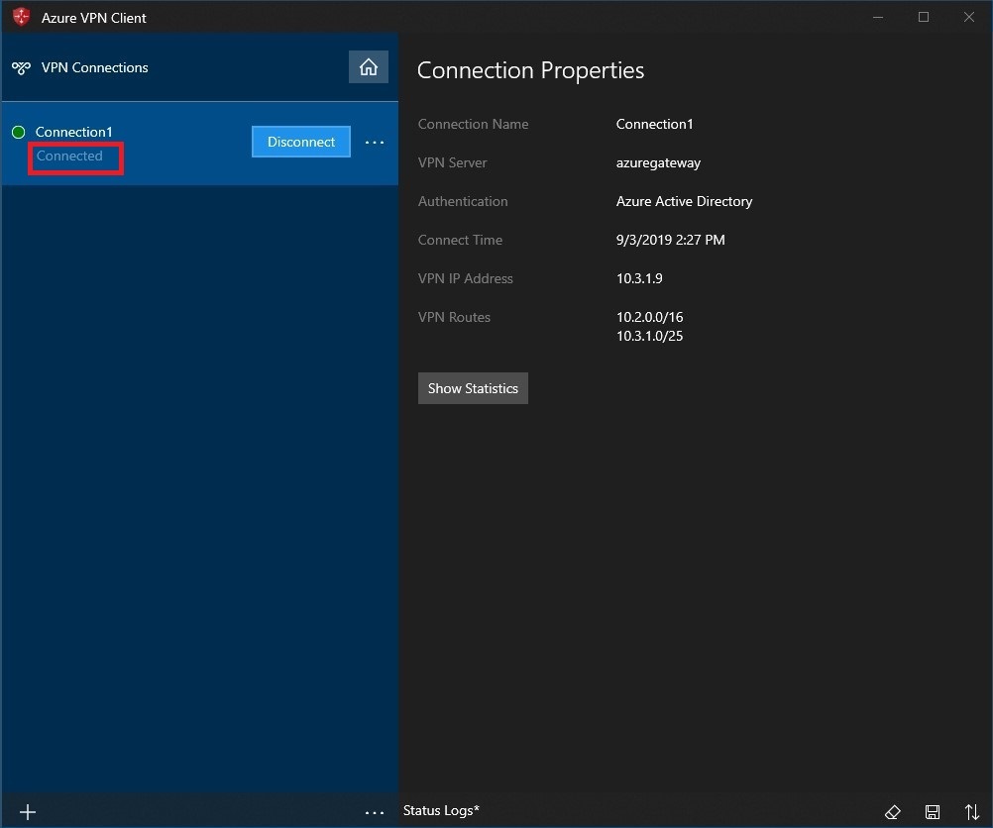Select the VPN Connections icon in the sidebar
This screenshot has height=828, width=993.
[x=21, y=67]
